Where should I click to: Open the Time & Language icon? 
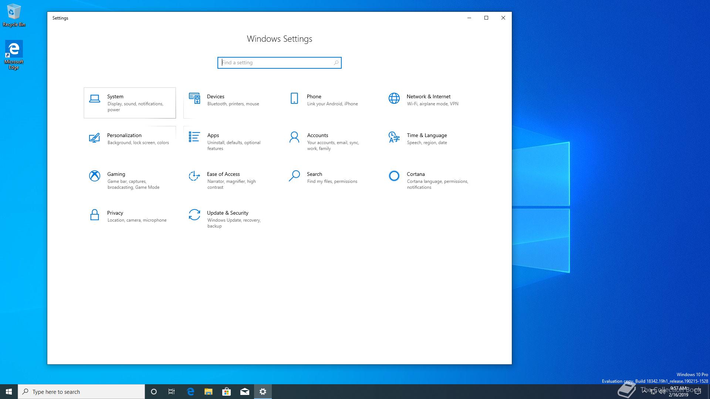[x=394, y=137]
